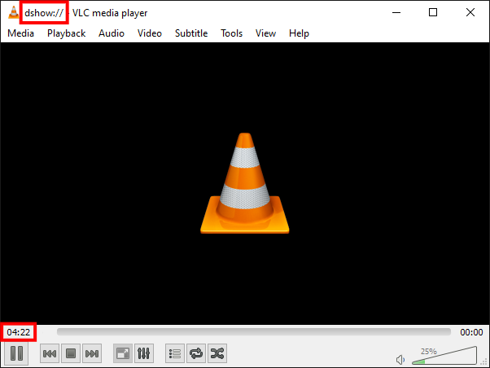Open the Video menu
The image size is (490, 368).
(x=150, y=33)
